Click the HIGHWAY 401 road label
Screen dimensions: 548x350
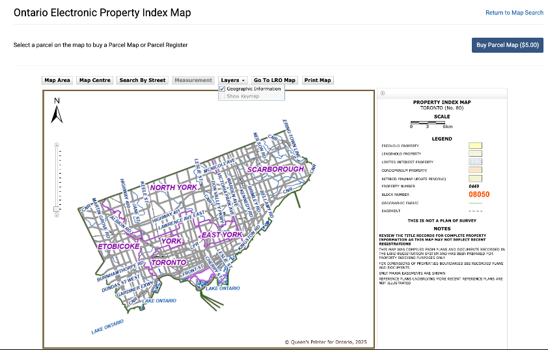167,216
